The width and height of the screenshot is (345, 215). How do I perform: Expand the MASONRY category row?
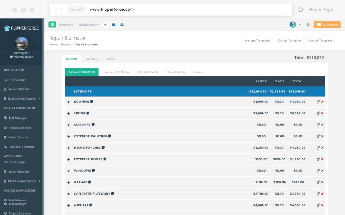68,125
